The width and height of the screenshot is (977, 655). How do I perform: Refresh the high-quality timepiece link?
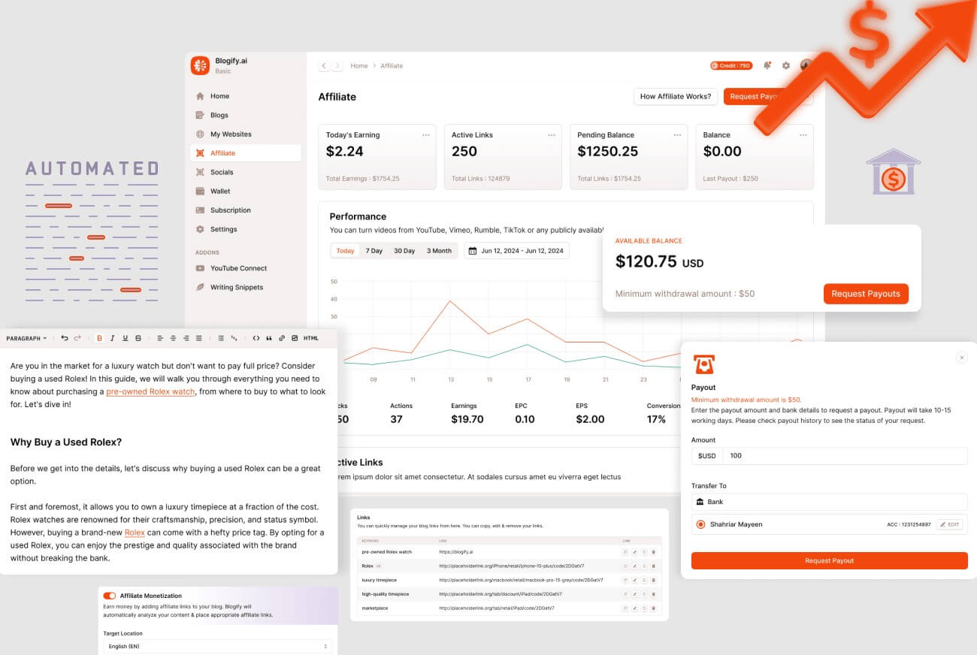[644, 593]
